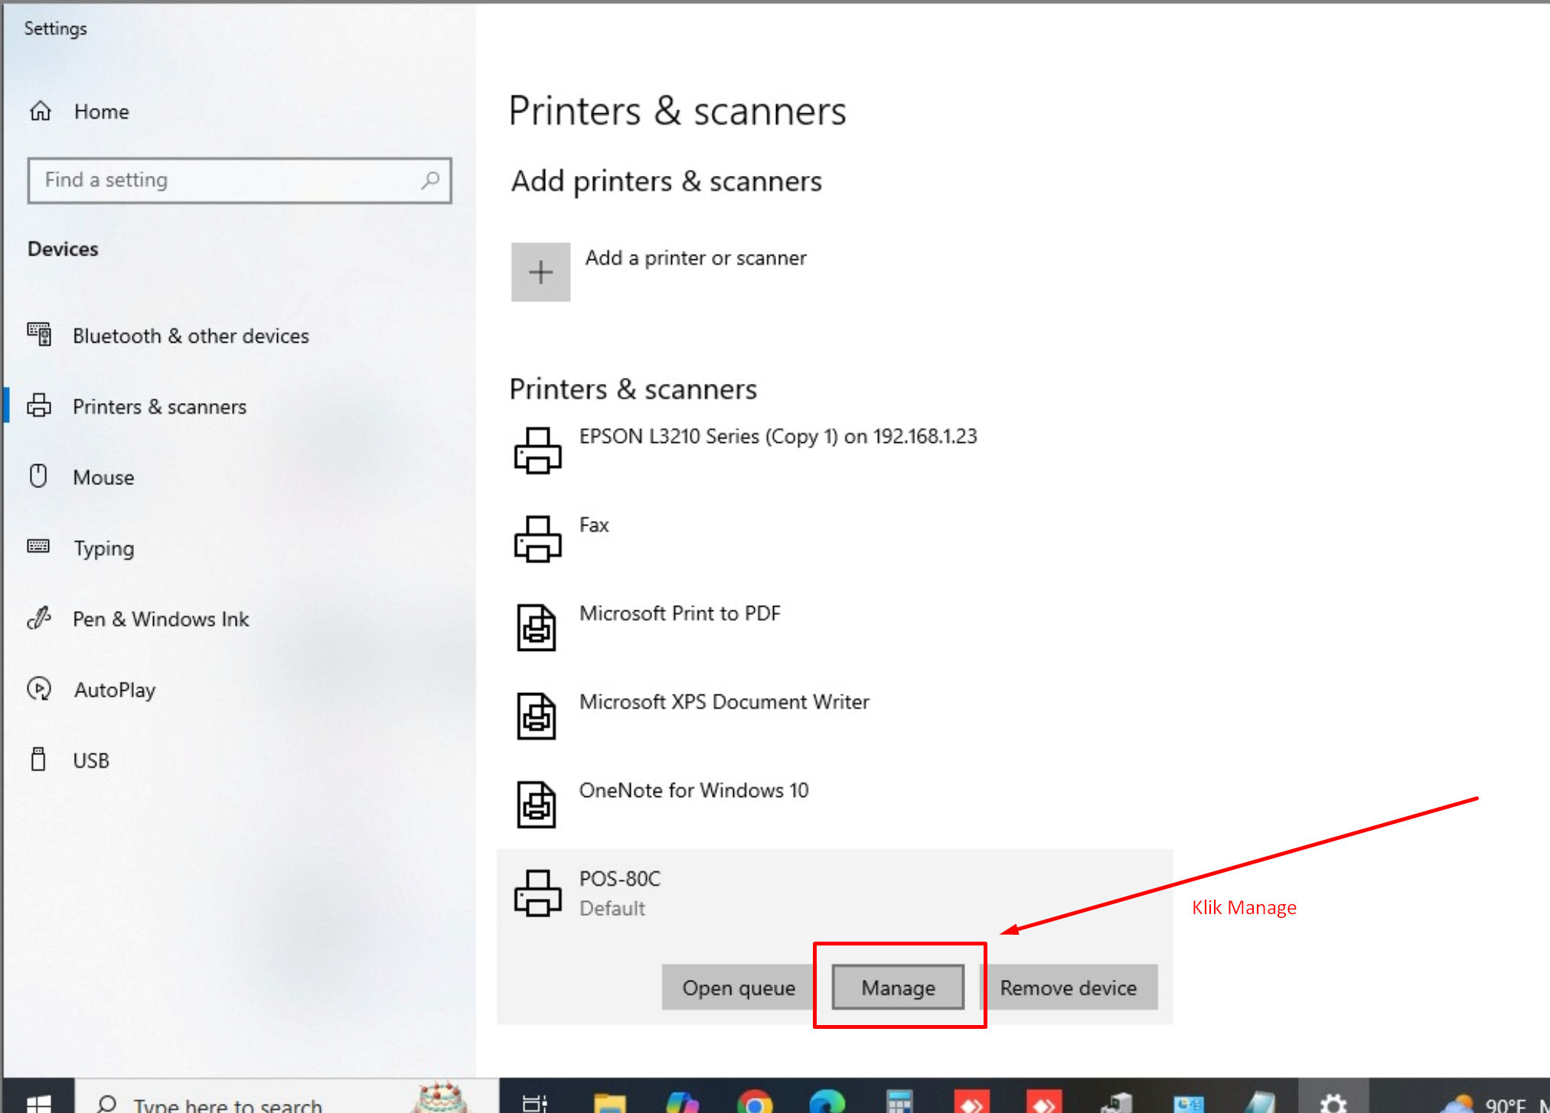Screen dimensions: 1550x1113
Task: Open Pen & Windows Ink settings
Action: 161,619
